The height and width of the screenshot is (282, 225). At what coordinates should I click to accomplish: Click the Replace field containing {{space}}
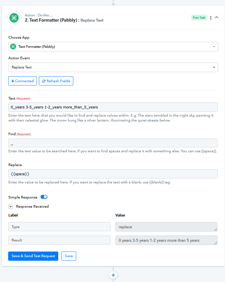pos(113,174)
